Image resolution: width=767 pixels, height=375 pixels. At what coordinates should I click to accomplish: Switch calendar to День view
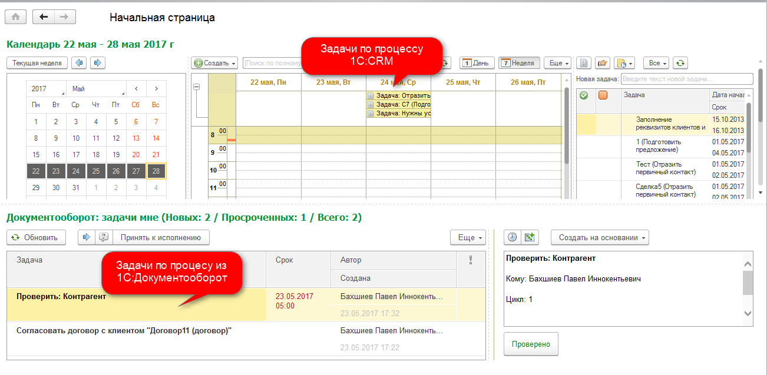[x=475, y=63]
